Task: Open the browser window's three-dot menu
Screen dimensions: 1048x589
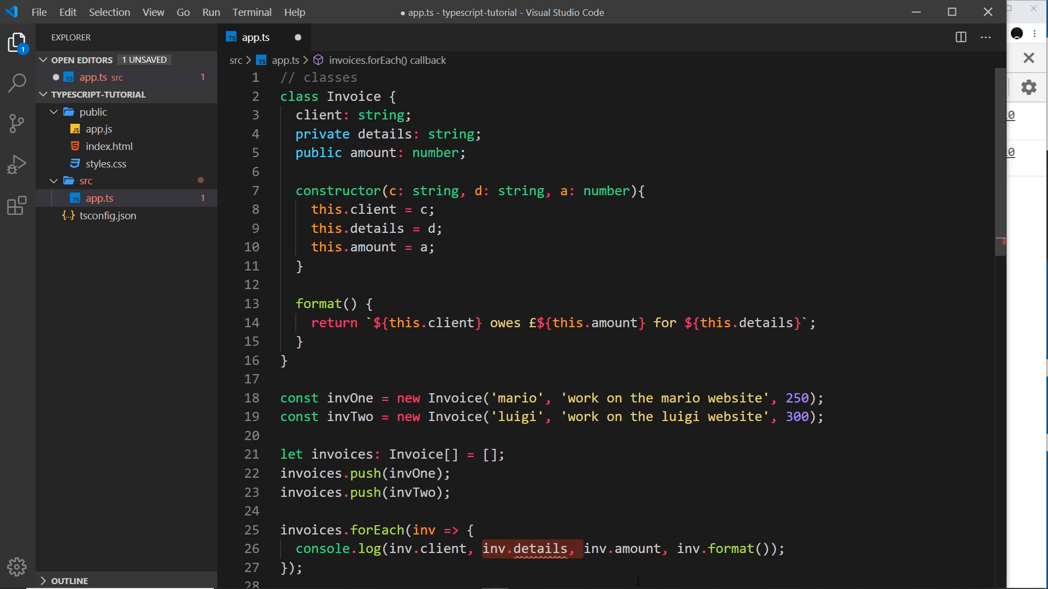Action: (x=1035, y=34)
